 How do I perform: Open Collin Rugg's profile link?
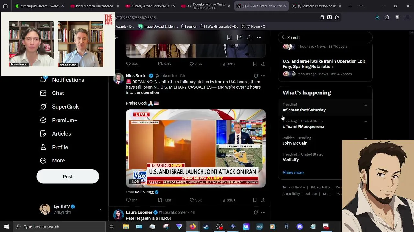tap(144, 192)
